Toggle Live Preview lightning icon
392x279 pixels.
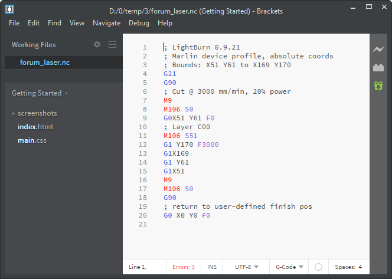click(x=378, y=49)
